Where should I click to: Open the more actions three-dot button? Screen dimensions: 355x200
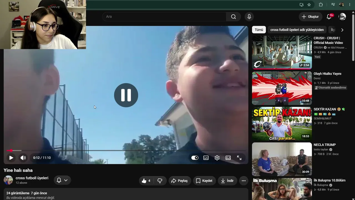tap(244, 181)
